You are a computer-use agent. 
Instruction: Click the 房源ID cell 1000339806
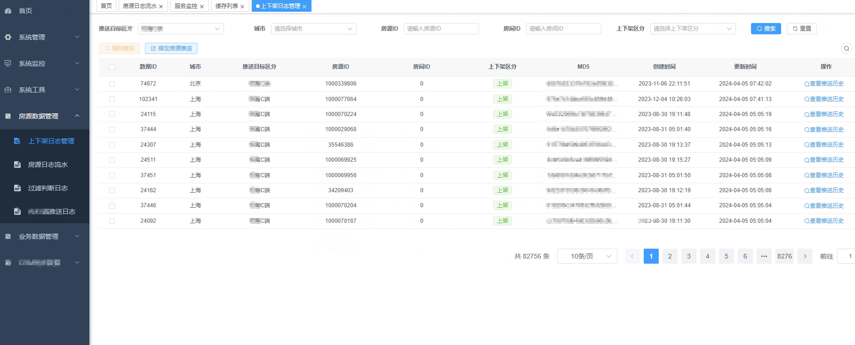pos(341,84)
